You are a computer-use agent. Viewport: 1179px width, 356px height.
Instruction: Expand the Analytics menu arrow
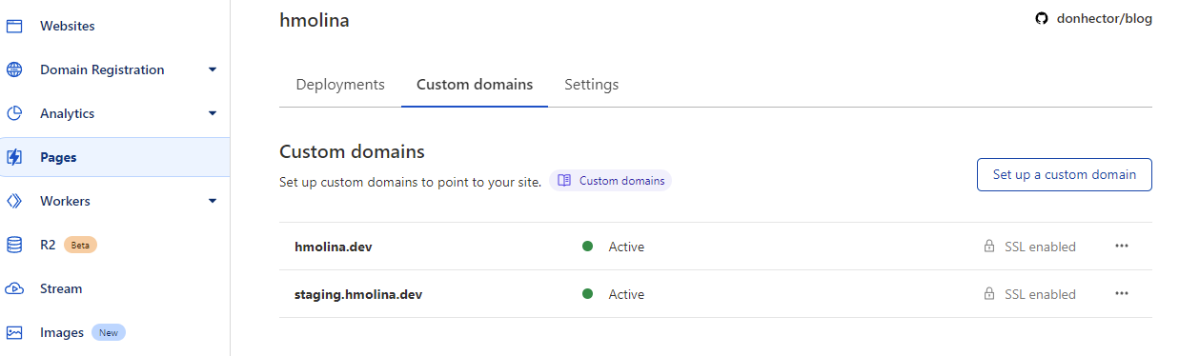(x=213, y=113)
